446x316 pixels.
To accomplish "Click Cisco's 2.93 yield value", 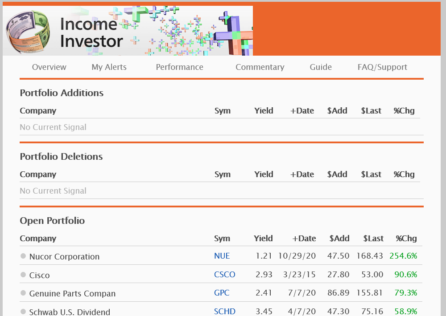I will coord(264,275).
